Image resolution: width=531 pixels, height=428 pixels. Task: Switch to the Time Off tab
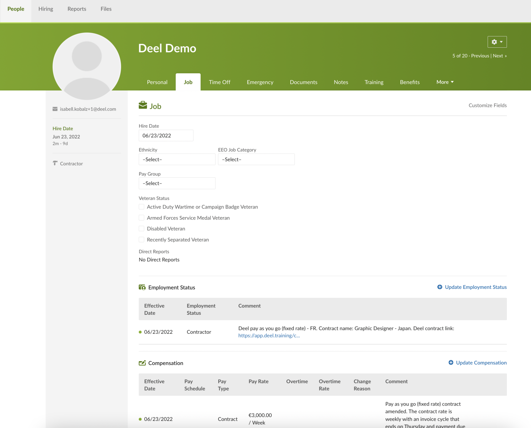(x=219, y=82)
